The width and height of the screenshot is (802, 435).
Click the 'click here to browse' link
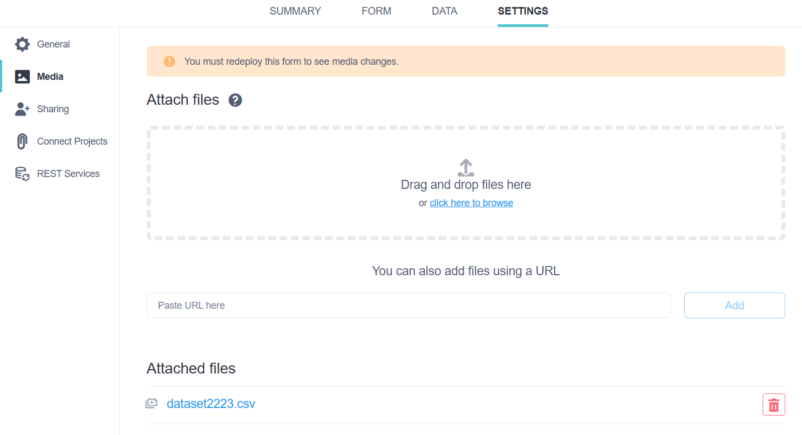point(471,203)
